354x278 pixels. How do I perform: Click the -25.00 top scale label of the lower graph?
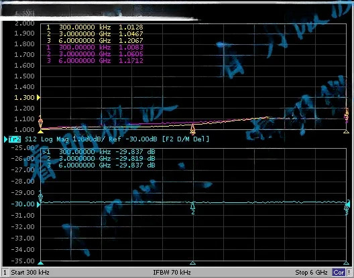(x=23, y=147)
